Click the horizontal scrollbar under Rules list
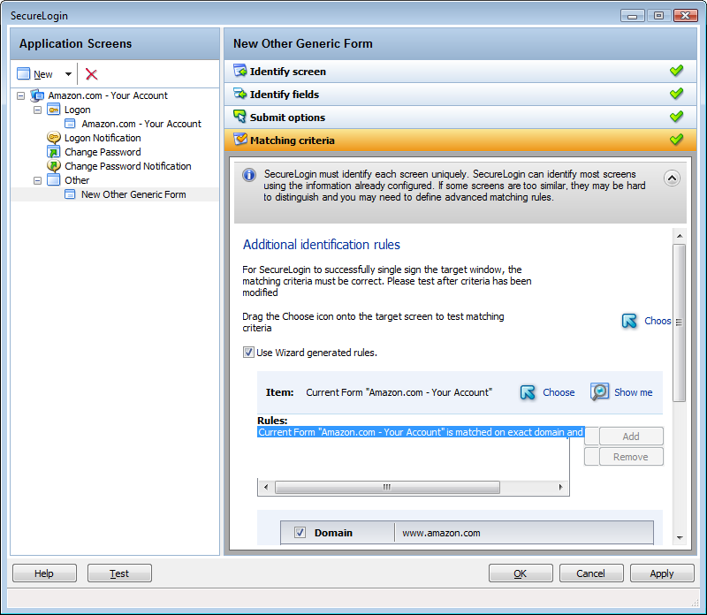707x615 pixels. (387, 488)
